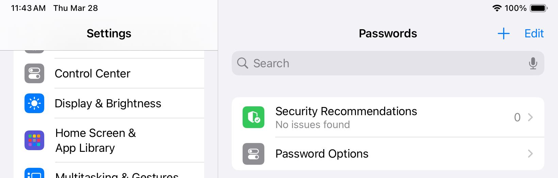The width and height of the screenshot is (558, 178).
Task: Open Security Recommendations row
Action: pyautogui.click(x=374, y=117)
